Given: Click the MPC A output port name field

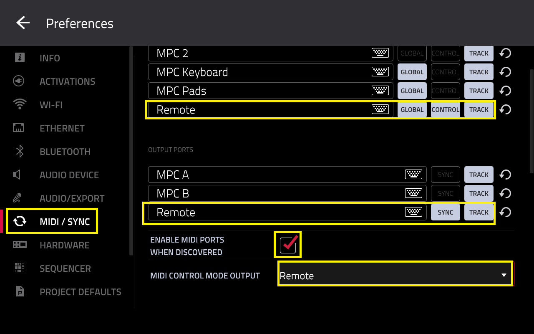Looking at the screenshot, I should coord(287,175).
